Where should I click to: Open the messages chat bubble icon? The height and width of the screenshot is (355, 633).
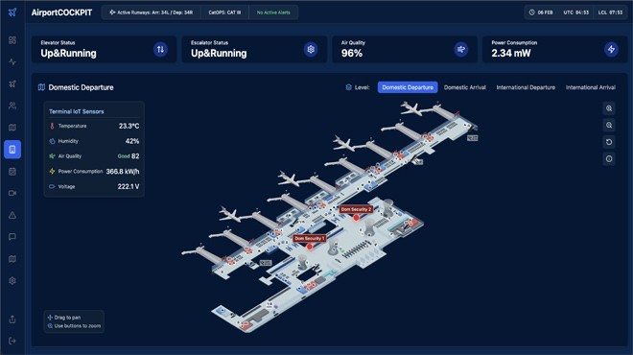(x=12, y=237)
